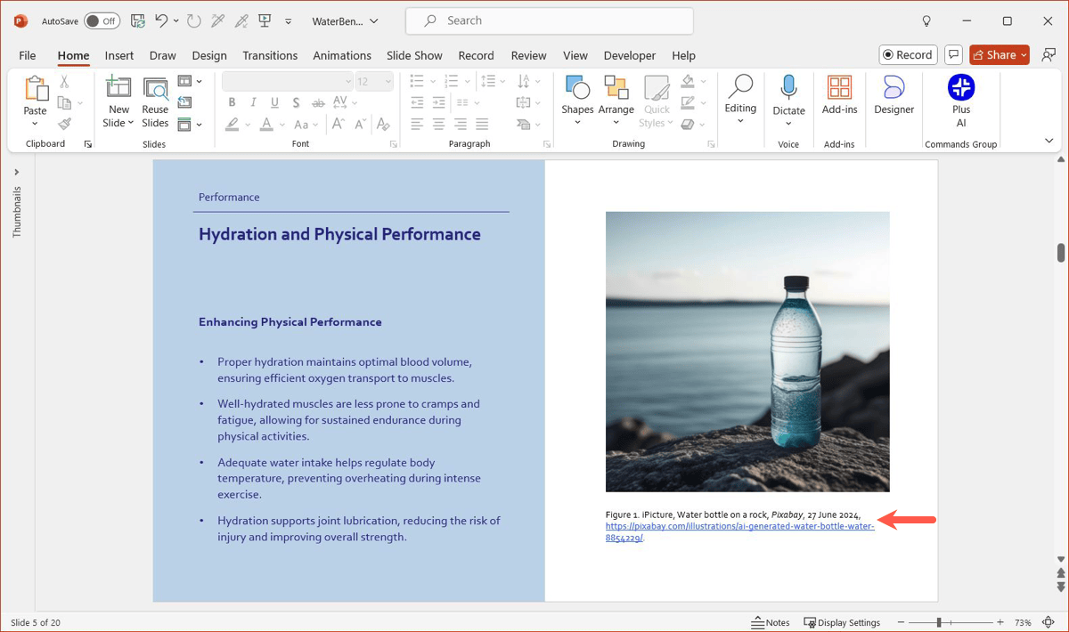Click the font name combo box

point(288,81)
